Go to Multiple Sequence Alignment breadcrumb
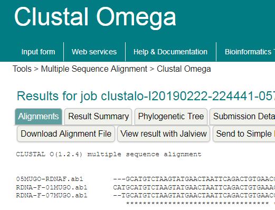Image resolution: width=275 pixels, height=210 pixels. [x=94, y=69]
